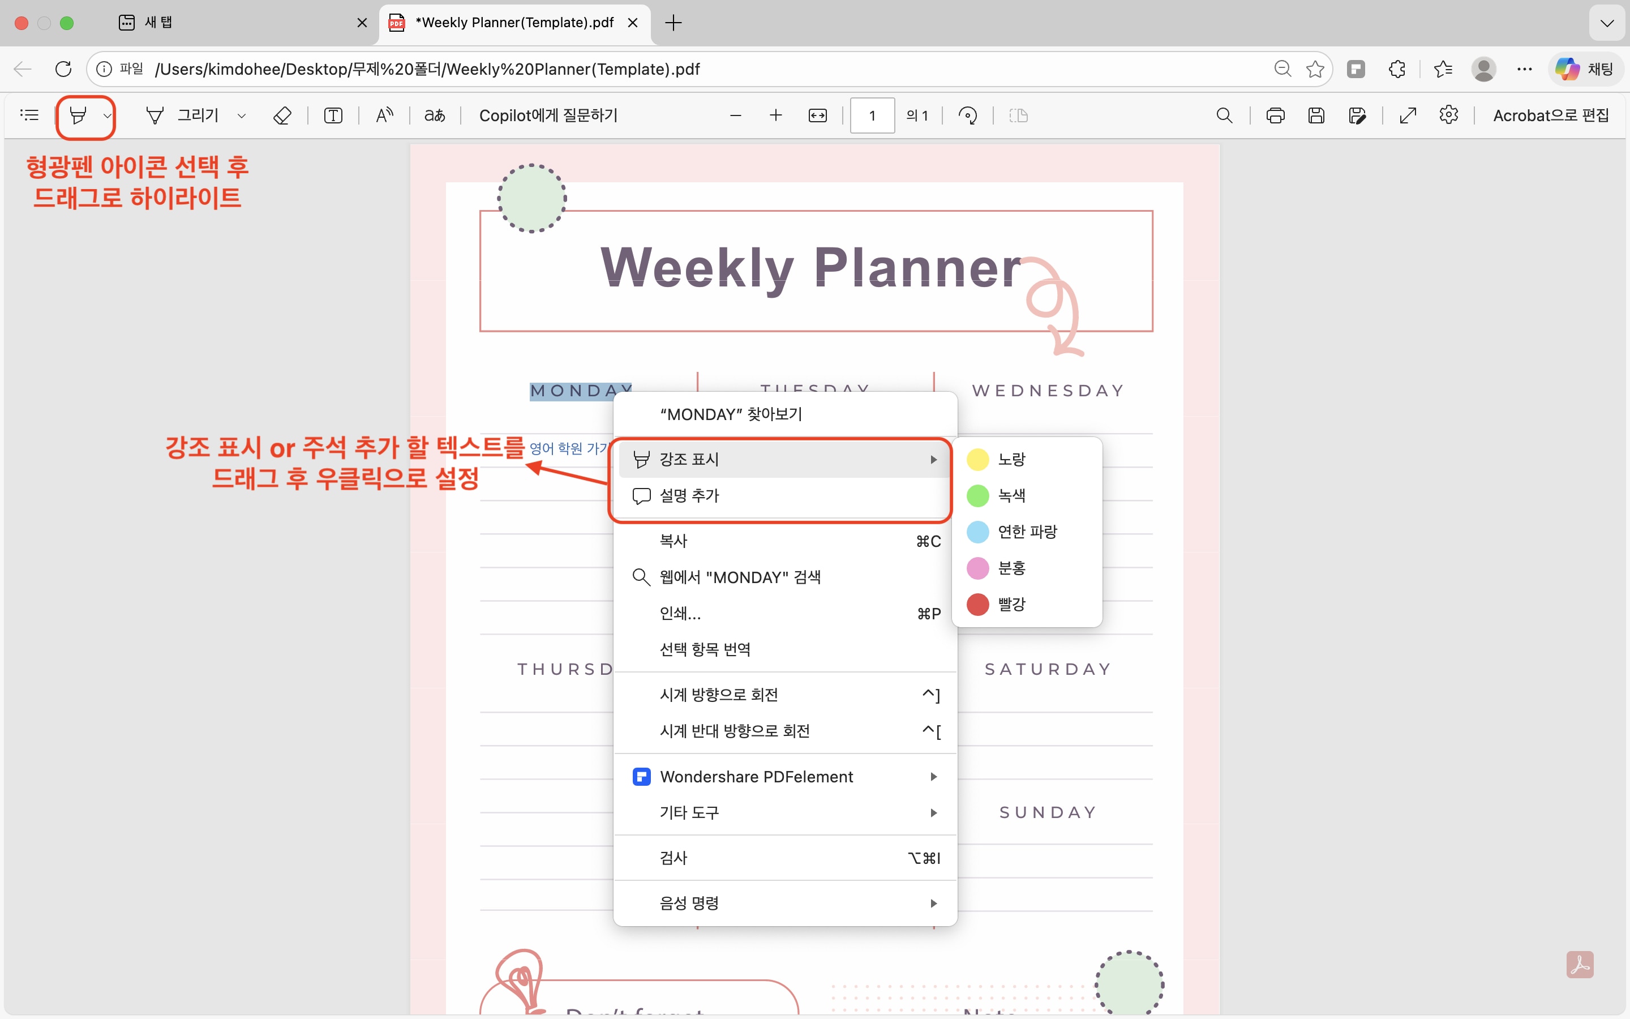Click the page number input field
The width and height of the screenshot is (1630, 1019).
pyautogui.click(x=872, y=116)
